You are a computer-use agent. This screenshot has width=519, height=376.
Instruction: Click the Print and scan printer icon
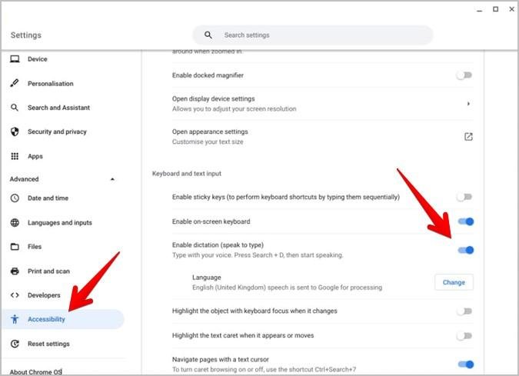pyautogui.click(x=15, y=271)
